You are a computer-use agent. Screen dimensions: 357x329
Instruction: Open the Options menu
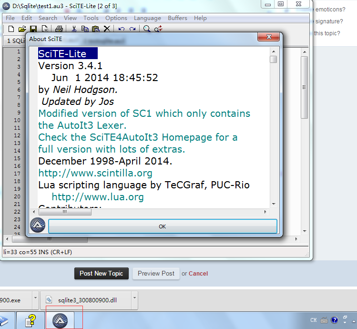(116, 18)
